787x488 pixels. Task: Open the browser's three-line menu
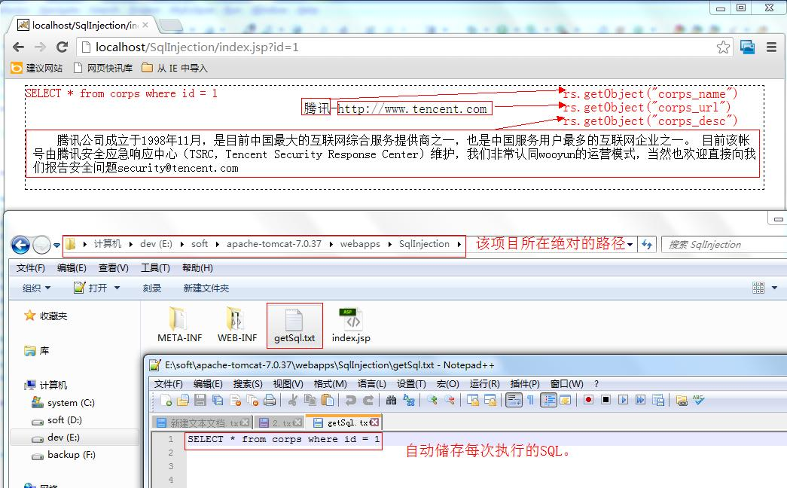click(x=771, y=47)
